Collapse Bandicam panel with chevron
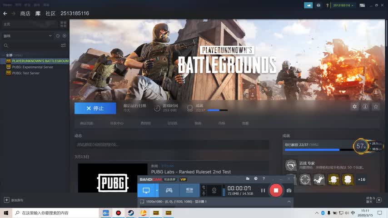 [x=289, y=202]
